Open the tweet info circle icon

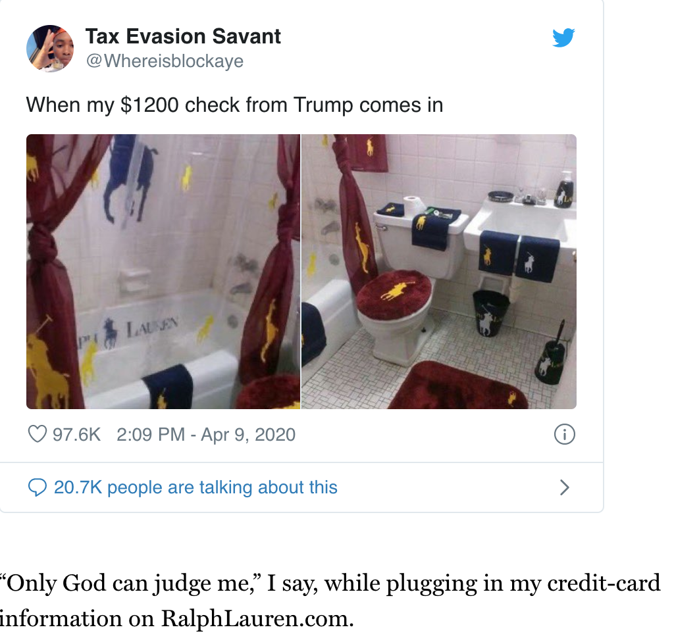565,435
